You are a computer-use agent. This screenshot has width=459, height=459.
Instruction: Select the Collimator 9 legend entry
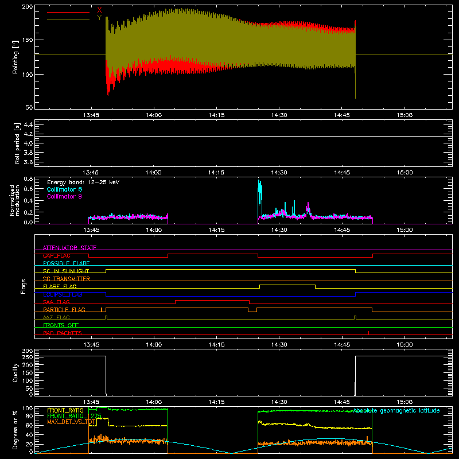coord(64,196)
